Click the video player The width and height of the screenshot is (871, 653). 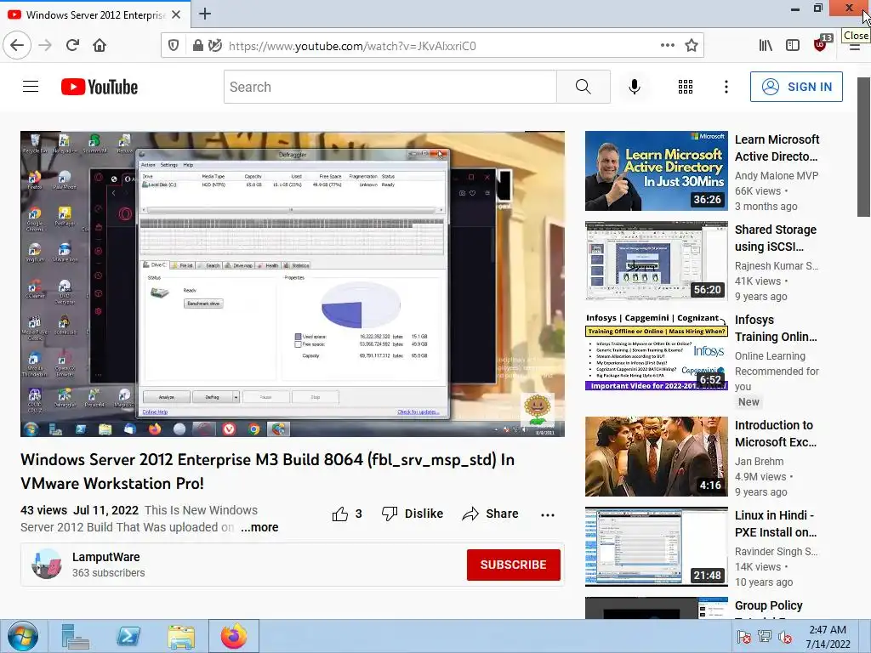point(293,284)
